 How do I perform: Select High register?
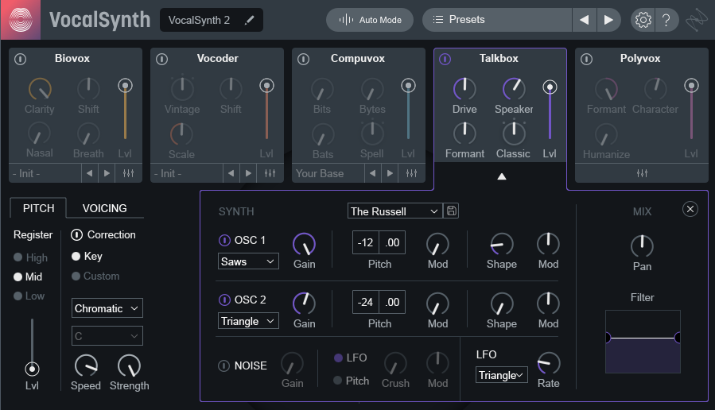(17, 257)
